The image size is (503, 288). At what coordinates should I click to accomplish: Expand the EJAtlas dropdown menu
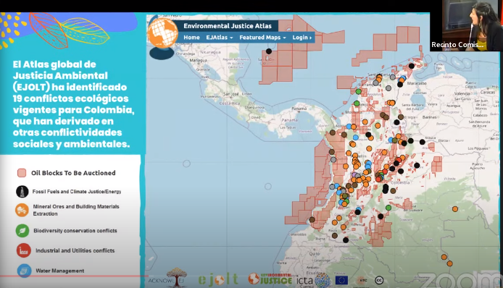click(x=220, y=38)
